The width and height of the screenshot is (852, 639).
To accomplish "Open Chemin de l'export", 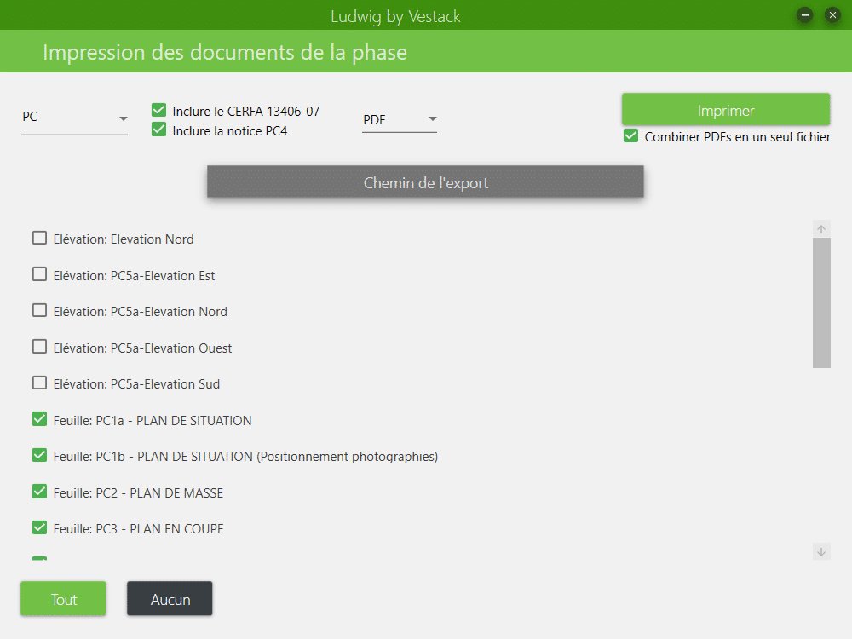I will pyautogui.click(x=425, y=182).
